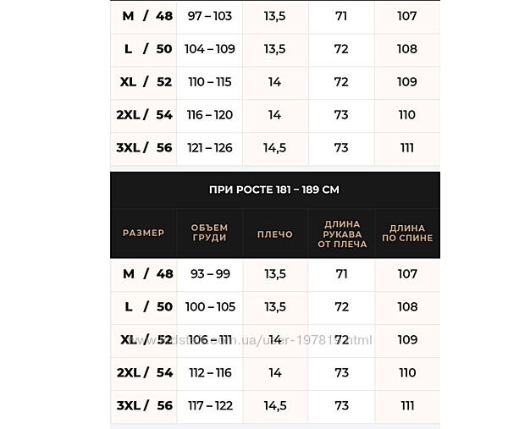
Task: Select the ПЛЕЧО column header
Action: 274,234
